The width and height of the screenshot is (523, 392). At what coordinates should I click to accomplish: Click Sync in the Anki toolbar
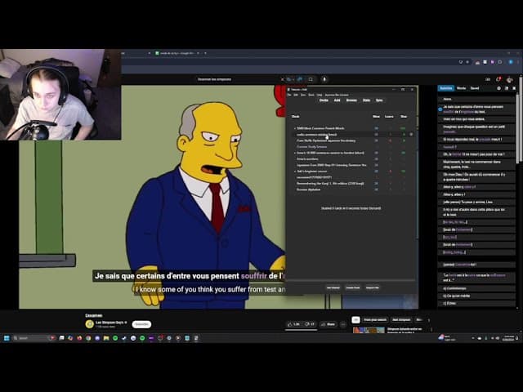(379, 100)
